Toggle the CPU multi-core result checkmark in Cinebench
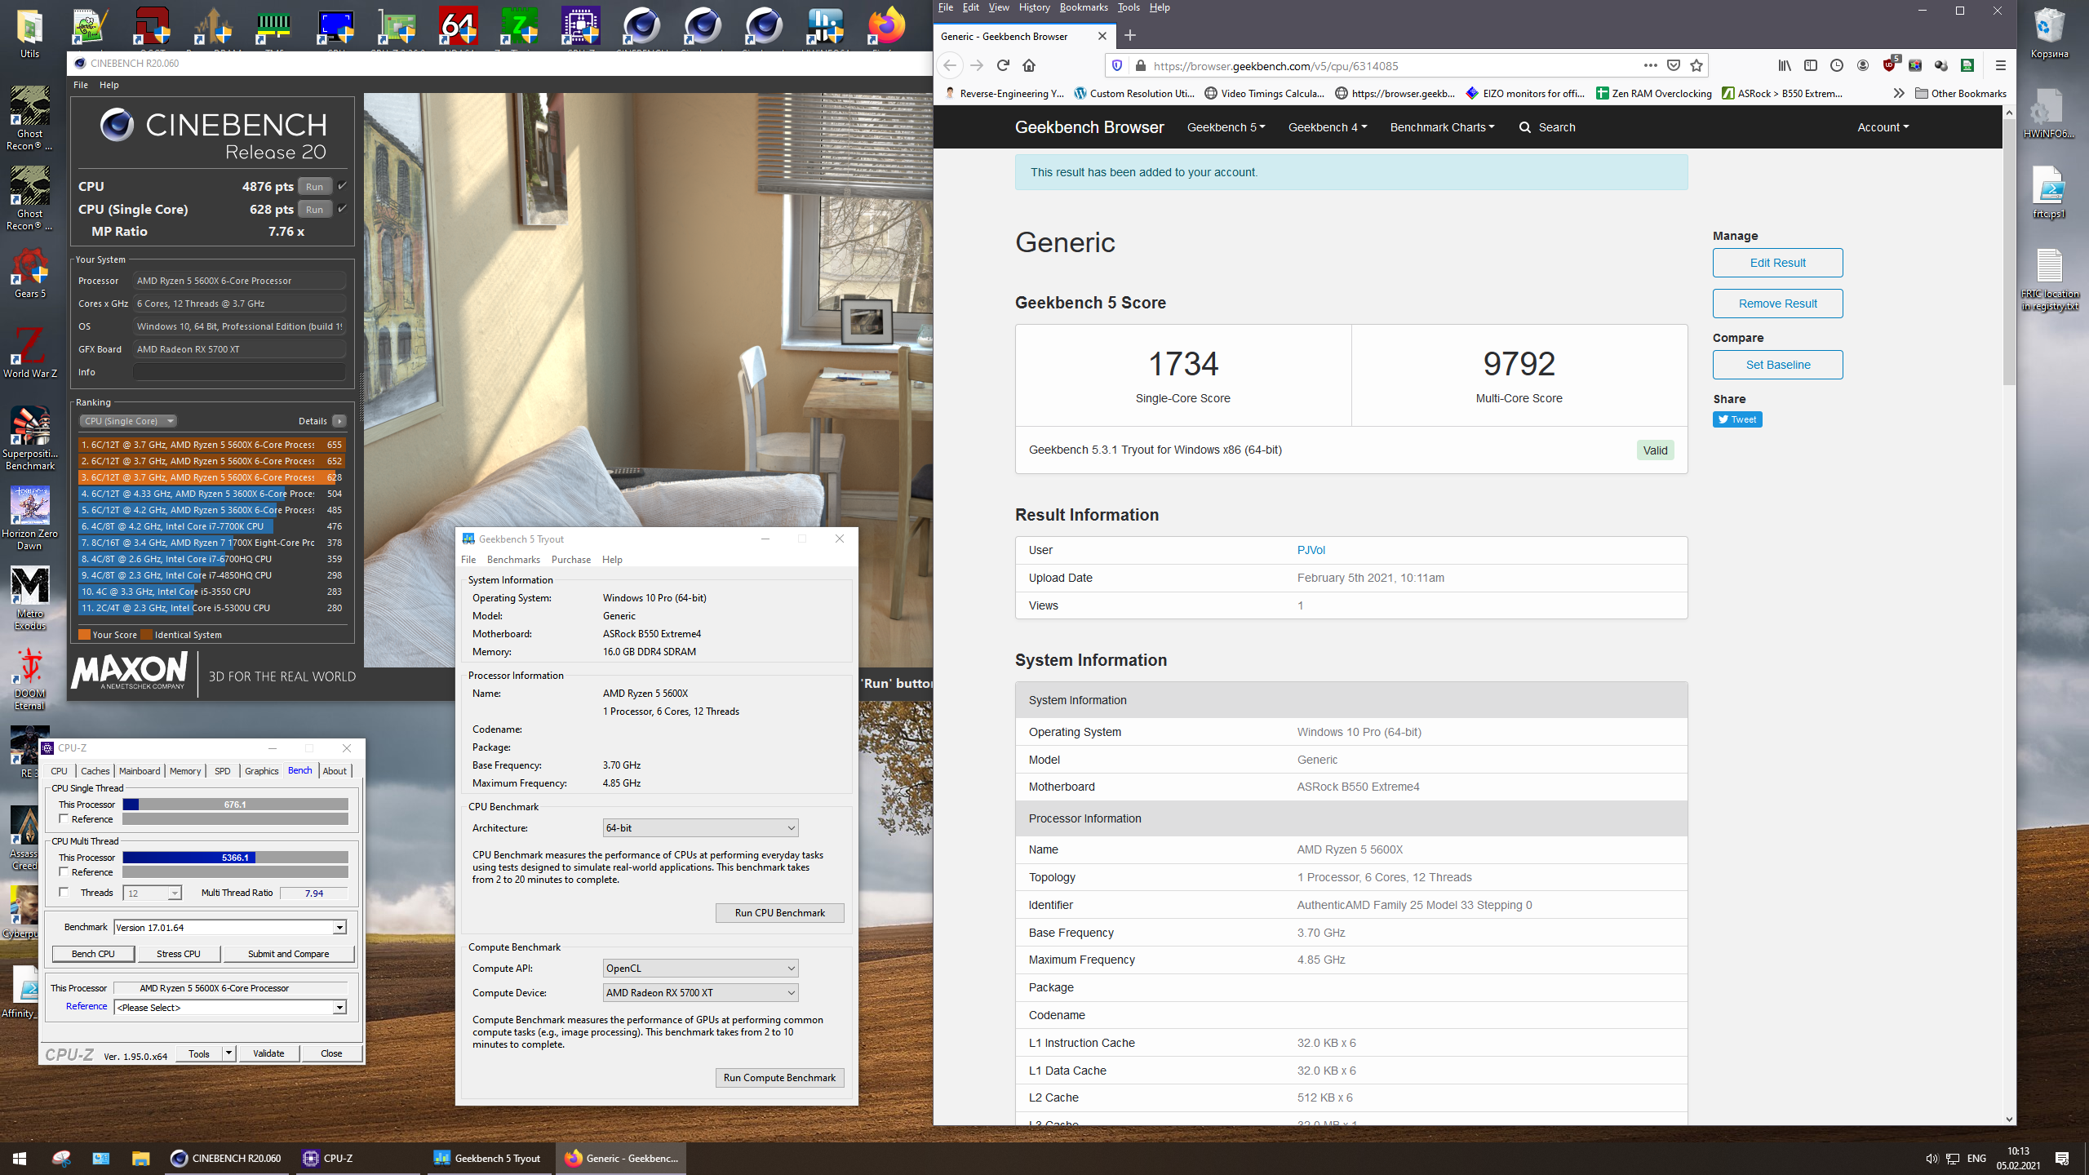Viewport: 2089px width, 1175px height. click(x=343, y=186)
